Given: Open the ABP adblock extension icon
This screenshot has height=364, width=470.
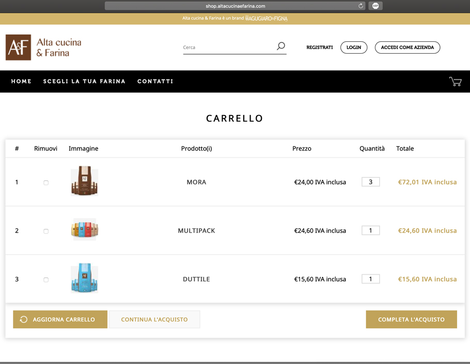Looking at the screenshot, I should 375,6.
